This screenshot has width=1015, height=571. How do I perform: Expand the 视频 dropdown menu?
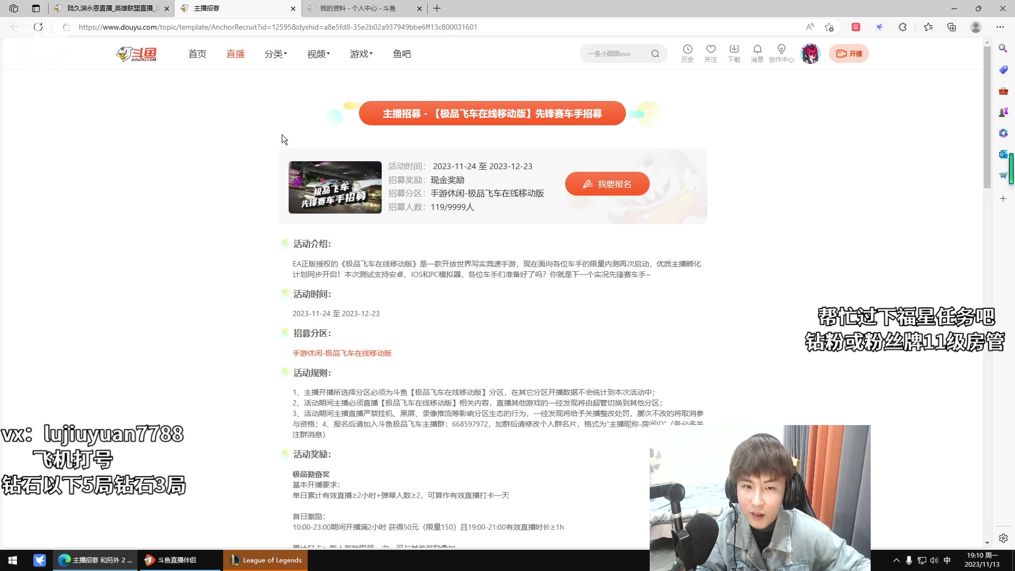[318, 54]
